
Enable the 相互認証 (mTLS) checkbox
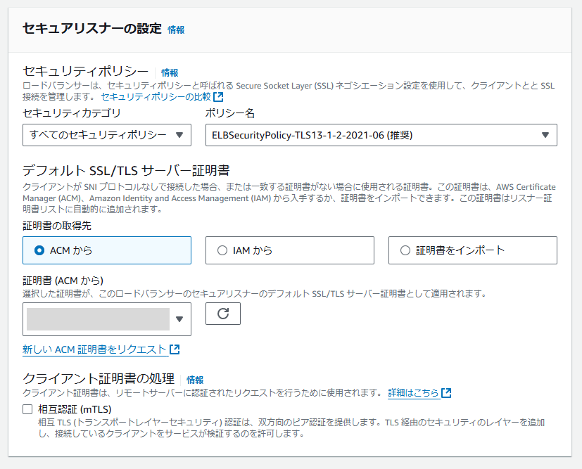[x=27, y=409]
